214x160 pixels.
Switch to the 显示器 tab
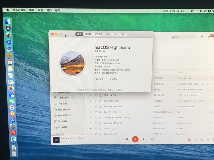coord(88,34)
